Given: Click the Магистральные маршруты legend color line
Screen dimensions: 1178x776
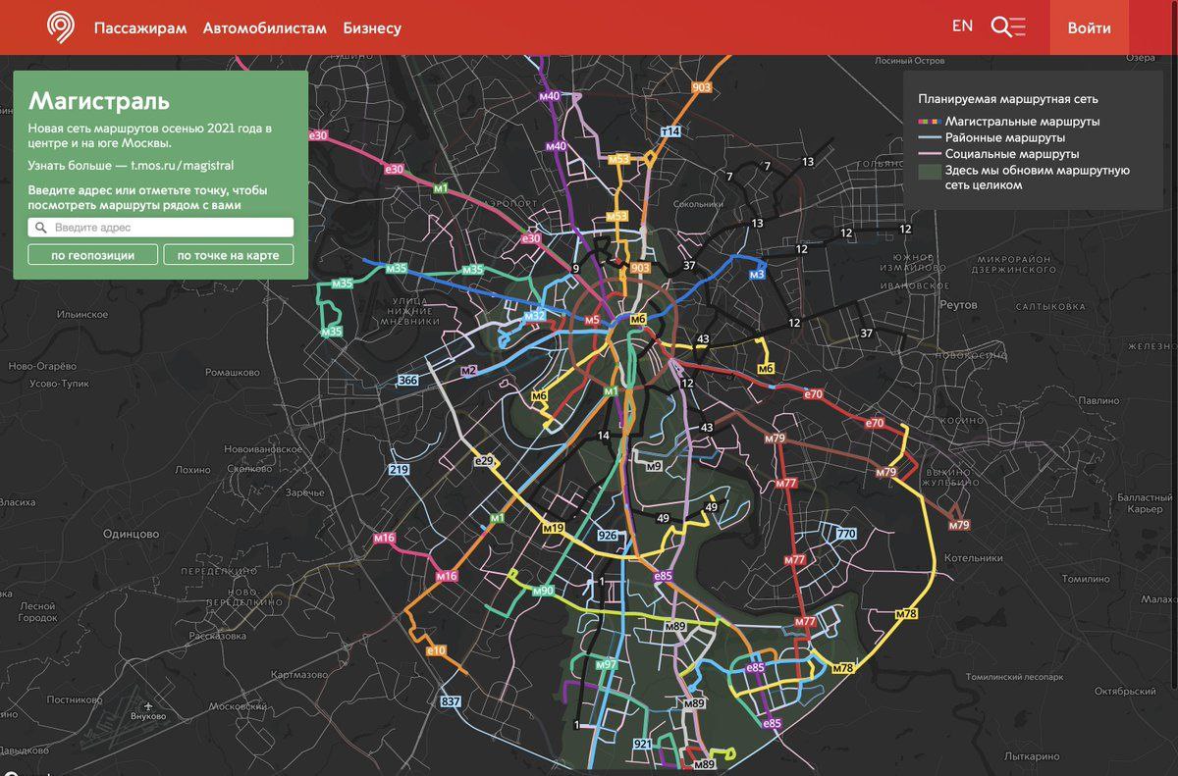Looking at the screenshot, I should coord(929,122).
